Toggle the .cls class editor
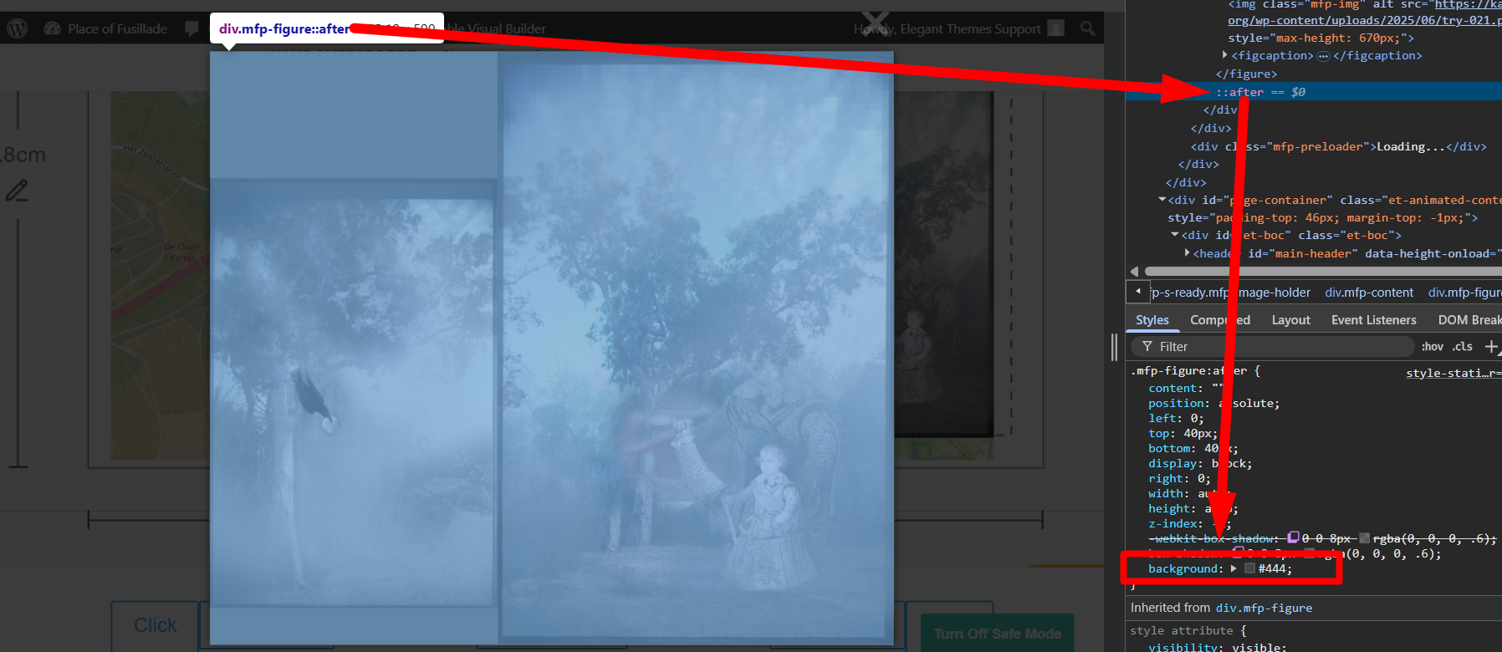 tap(1462, 346)
